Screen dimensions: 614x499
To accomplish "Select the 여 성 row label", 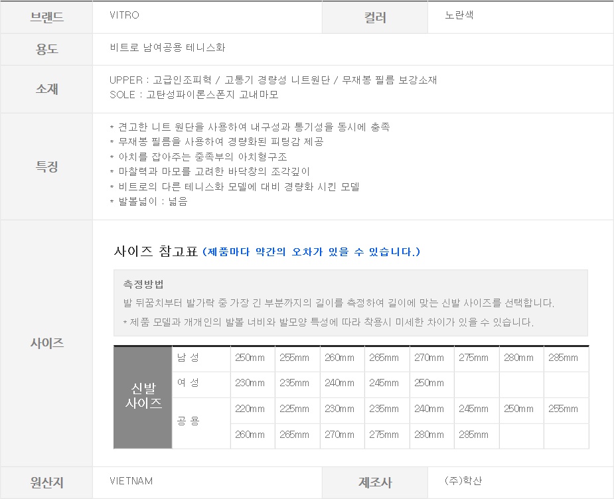I will click(188, 383).
